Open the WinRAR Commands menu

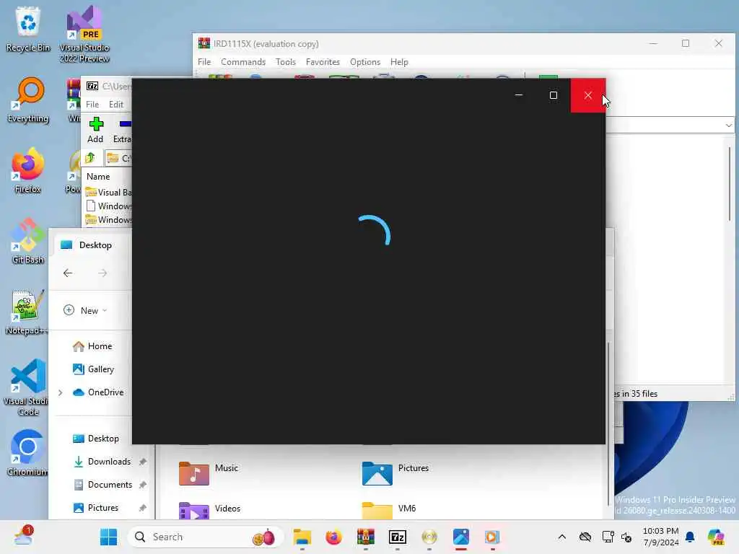click(243, 62)
